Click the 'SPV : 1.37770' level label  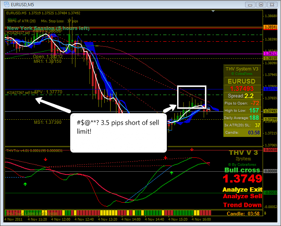49,92
